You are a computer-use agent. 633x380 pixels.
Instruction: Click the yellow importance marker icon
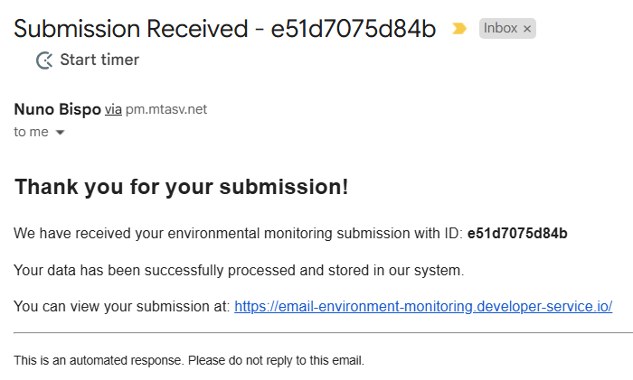click(x=459, y=29)
